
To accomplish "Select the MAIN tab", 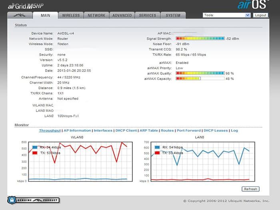I will pyautogui.click(x=45, y=16).
